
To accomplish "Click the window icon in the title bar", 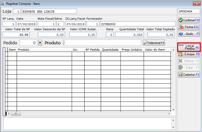I will pos(3,4).
